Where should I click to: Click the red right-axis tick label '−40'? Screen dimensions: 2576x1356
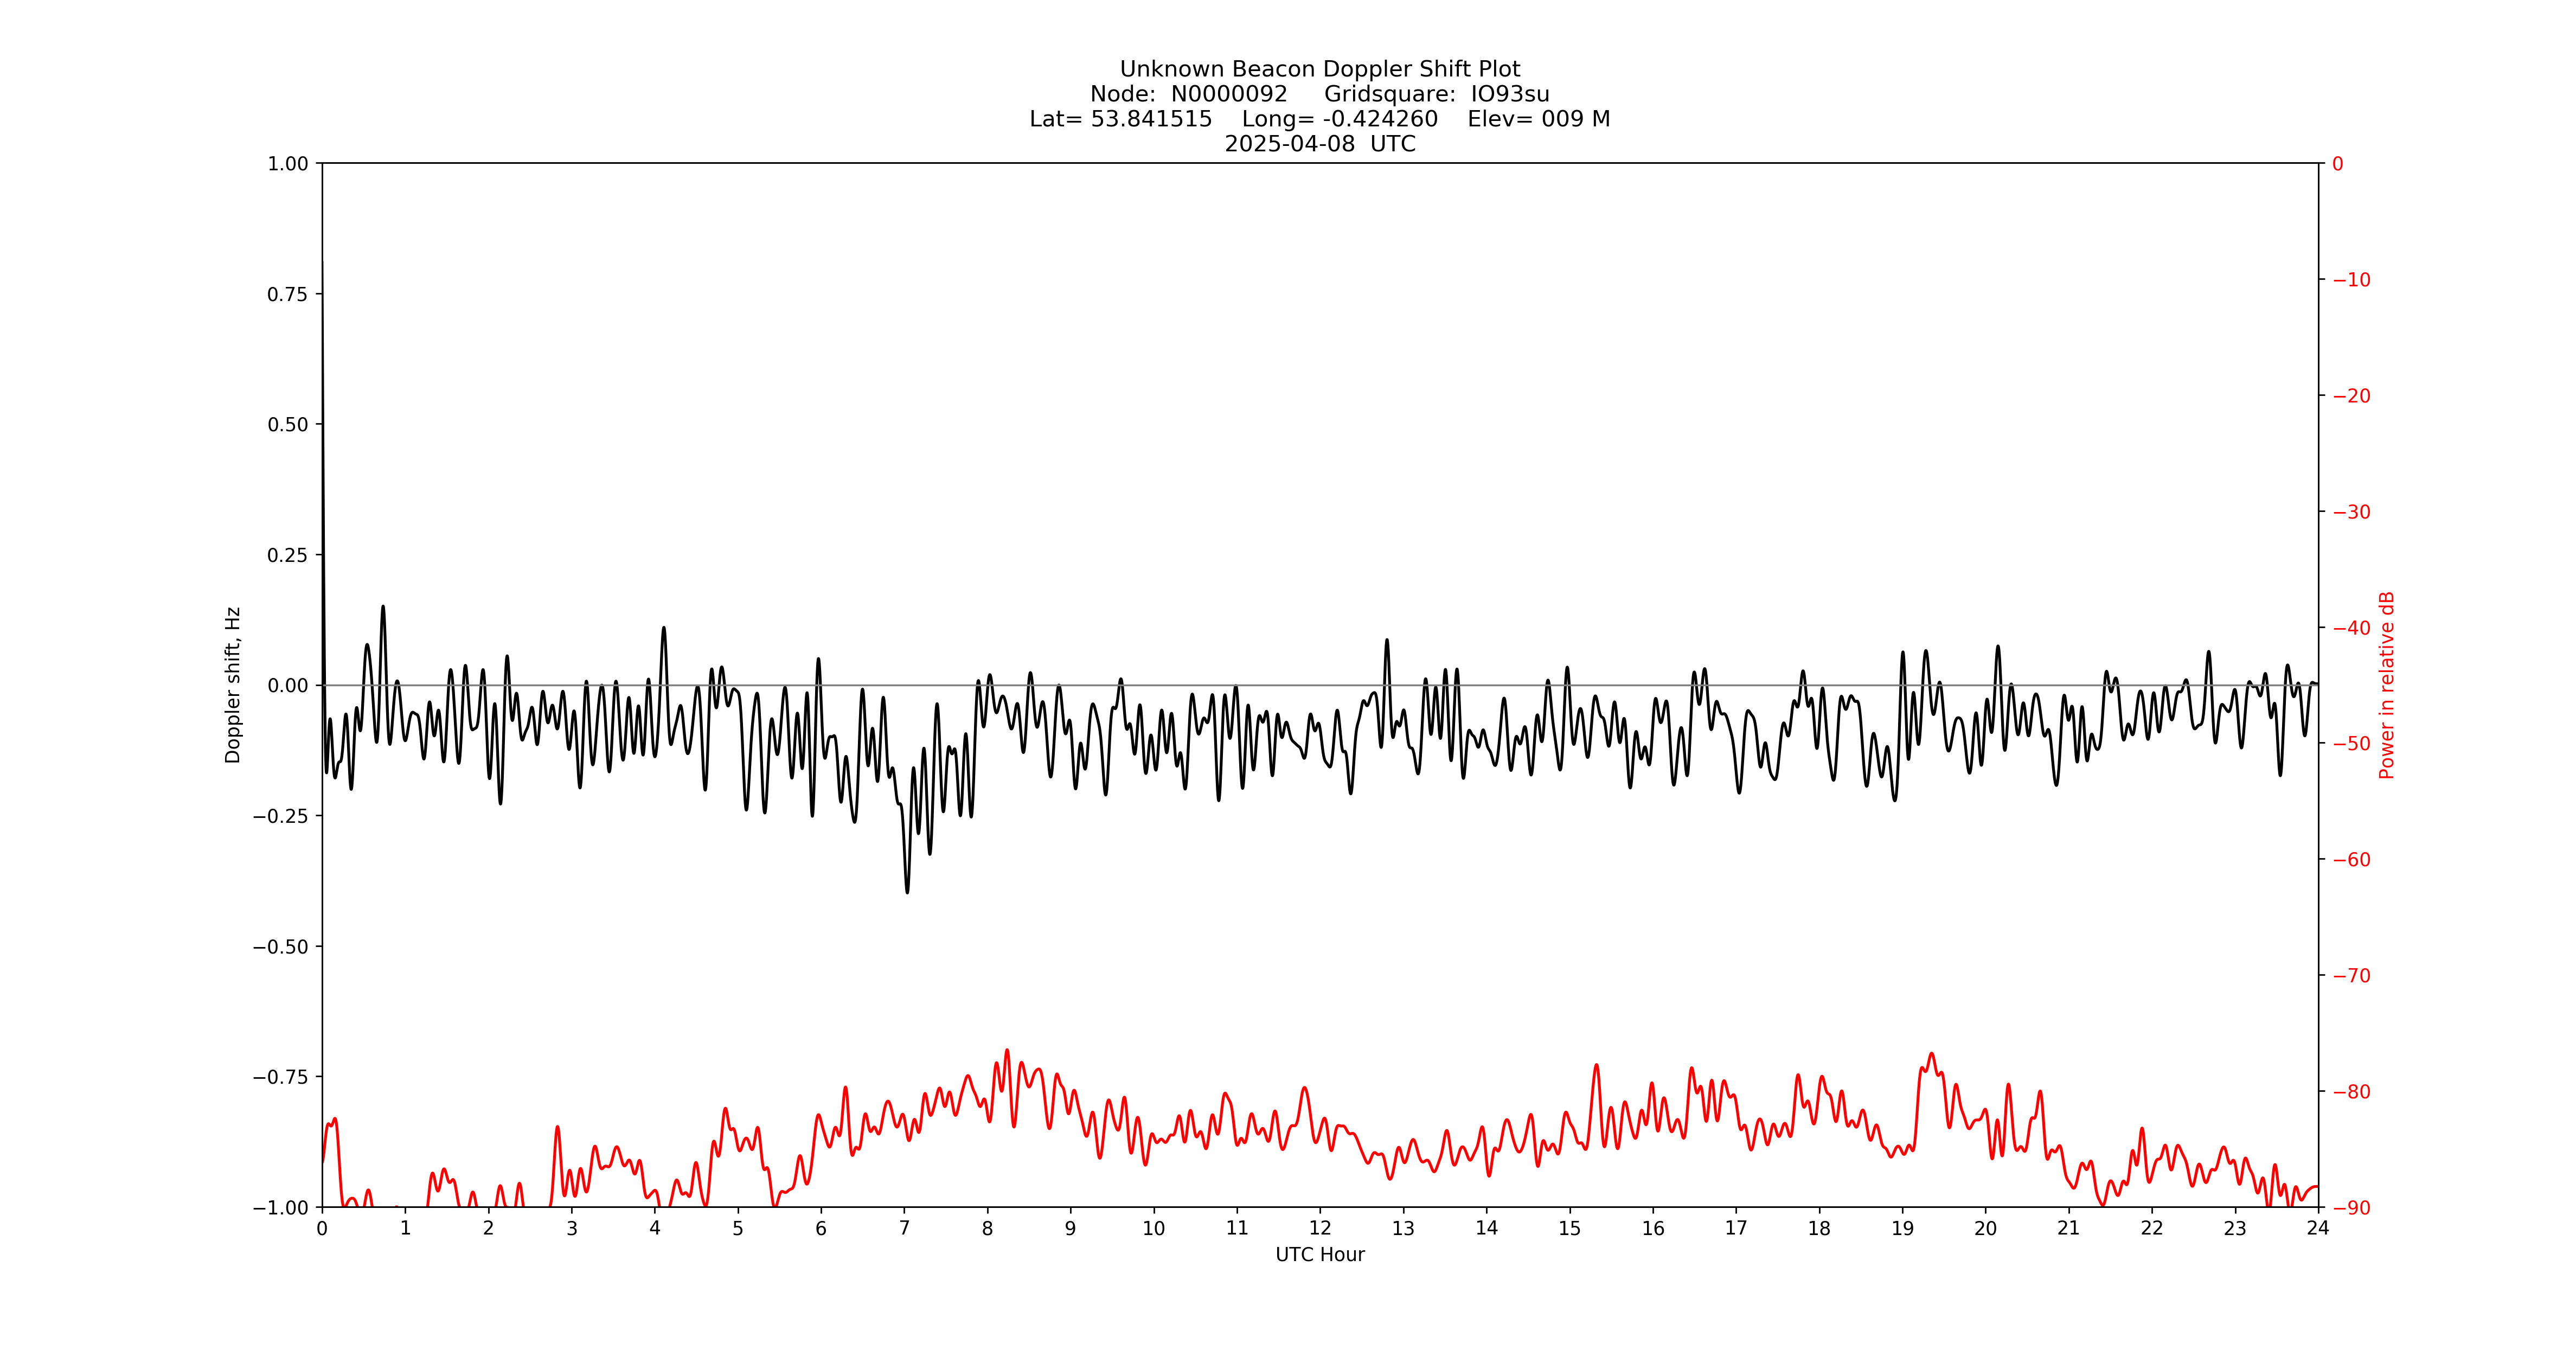point(2351,628)
